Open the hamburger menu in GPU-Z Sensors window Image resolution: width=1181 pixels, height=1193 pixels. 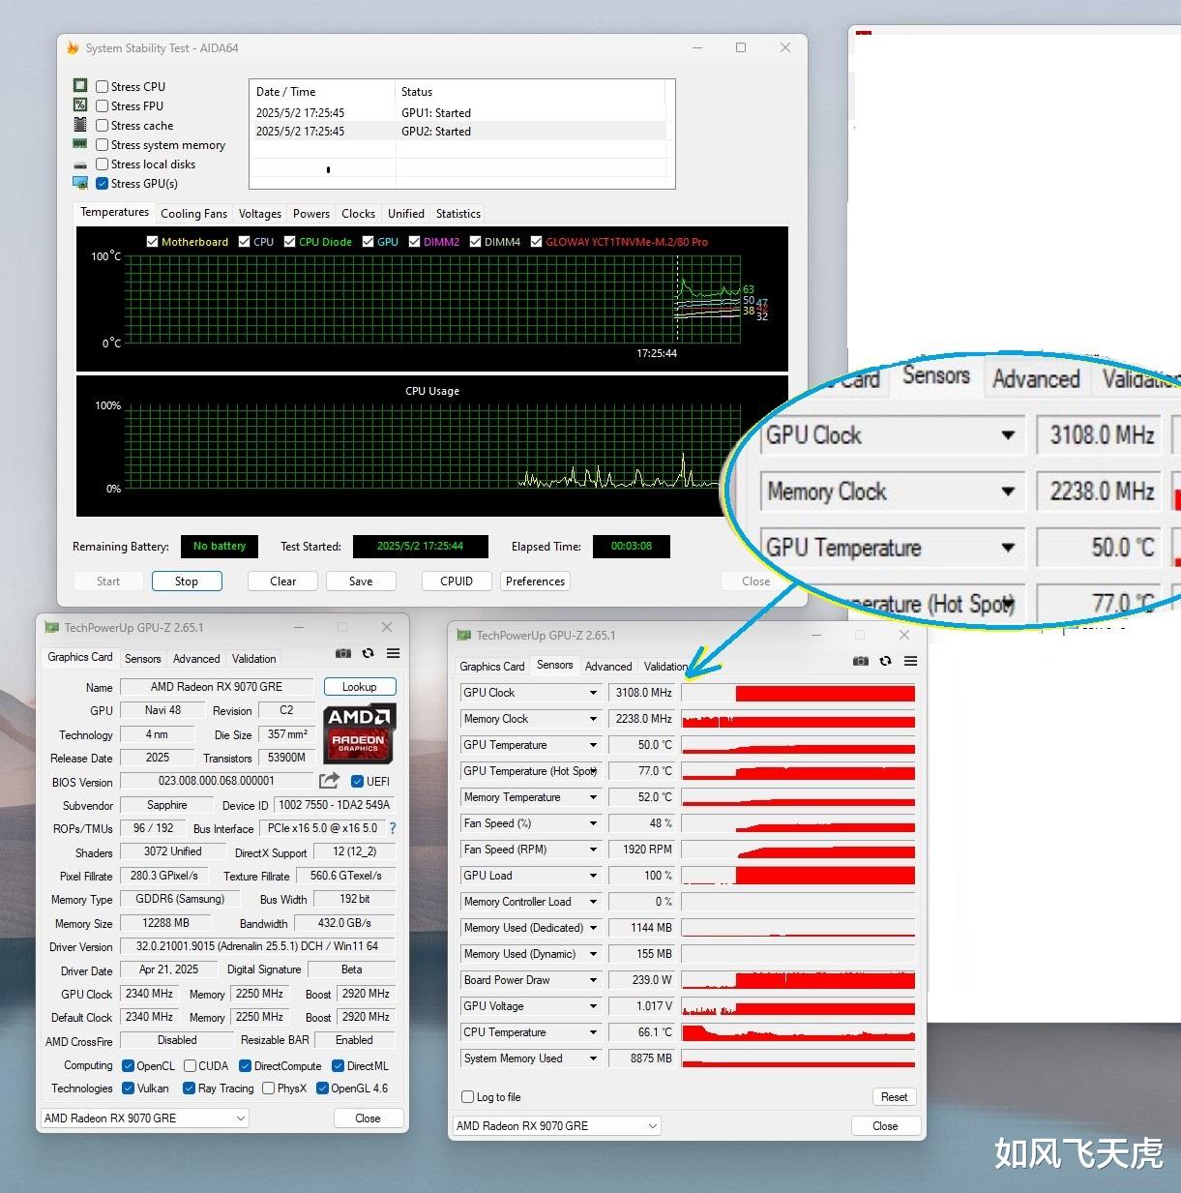pyautogui.click(x=910, y=661)
